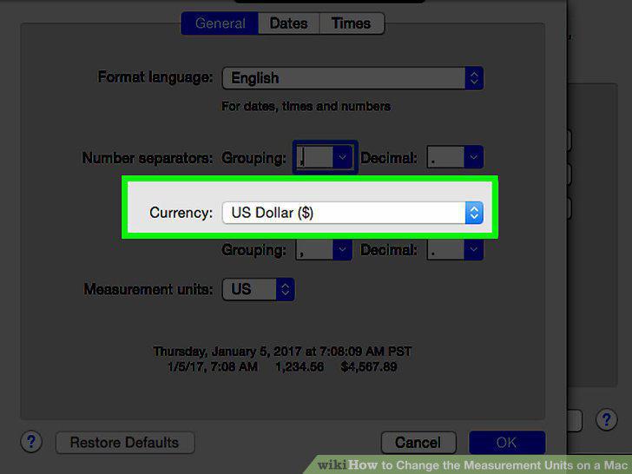Click the 'For dates, times and numbers' text

click(x=306, y=107)
